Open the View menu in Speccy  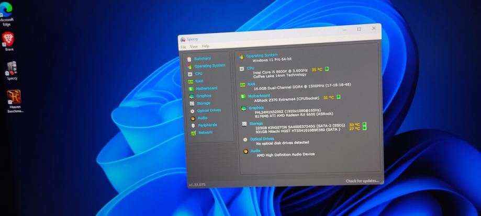[194, 47]
